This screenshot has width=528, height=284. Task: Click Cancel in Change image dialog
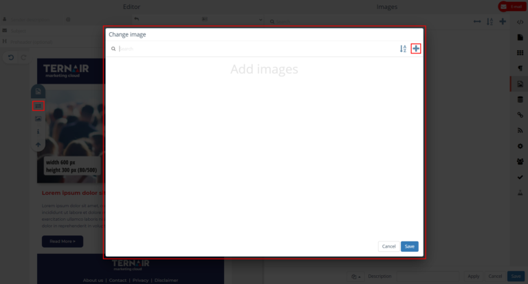coord(388,246)
